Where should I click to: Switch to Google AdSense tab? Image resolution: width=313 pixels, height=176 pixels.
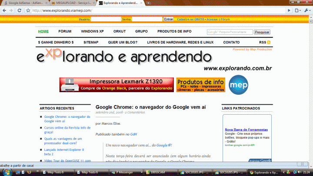pos(25,3)
